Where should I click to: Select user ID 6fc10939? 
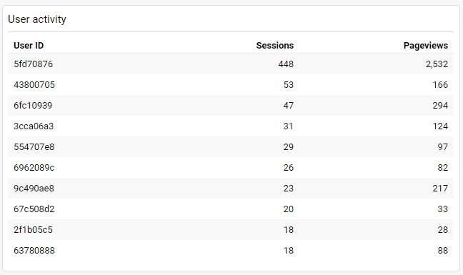pyautogui.click(x=33, y=105)
